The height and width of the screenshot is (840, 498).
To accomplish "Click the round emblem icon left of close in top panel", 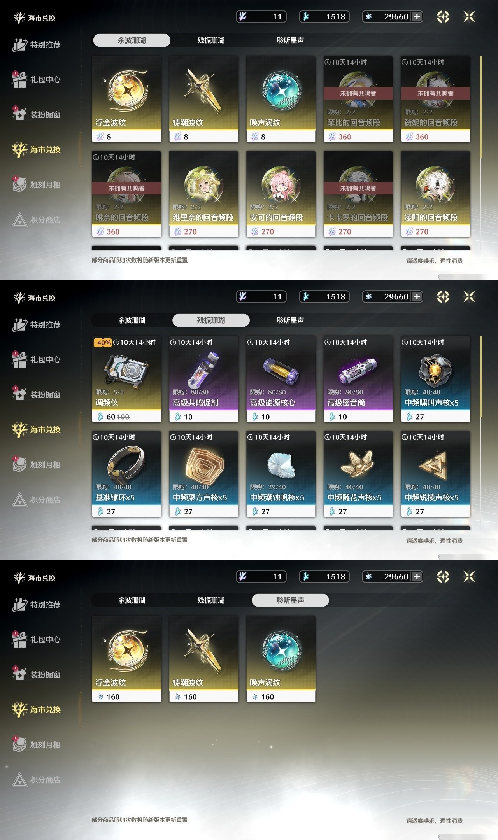I will (443, 17).
